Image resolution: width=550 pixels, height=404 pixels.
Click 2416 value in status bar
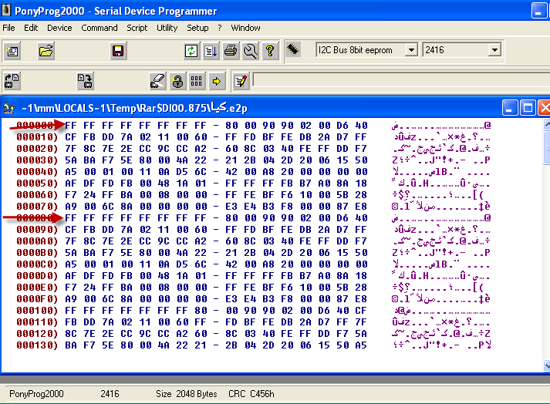pyautogui.click(x=110, y=394)
